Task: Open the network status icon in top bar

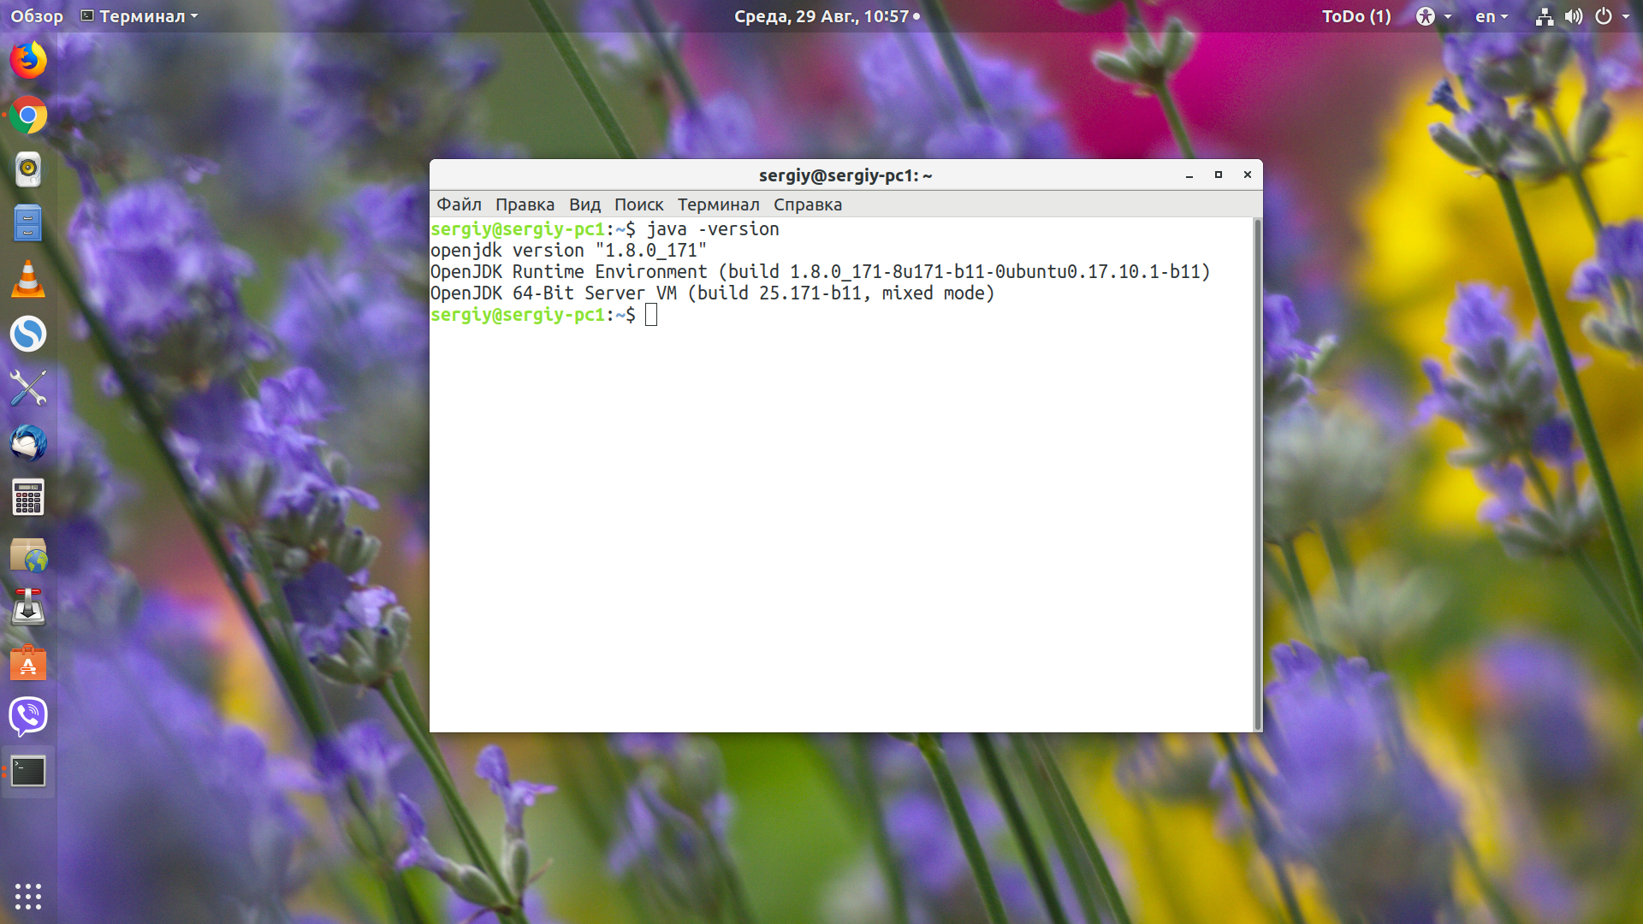Action: pos(1545,16)
